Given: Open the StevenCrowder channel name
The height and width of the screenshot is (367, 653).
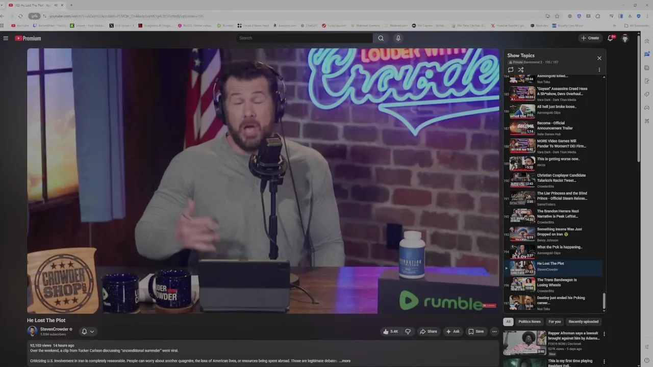Looking at the screenshot, I should (54, 329).
